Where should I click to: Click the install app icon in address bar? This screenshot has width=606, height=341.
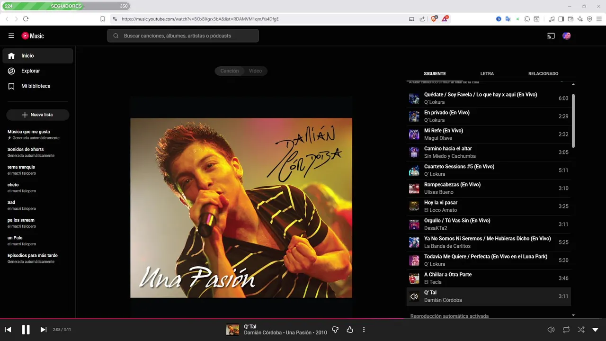(411, 19)
